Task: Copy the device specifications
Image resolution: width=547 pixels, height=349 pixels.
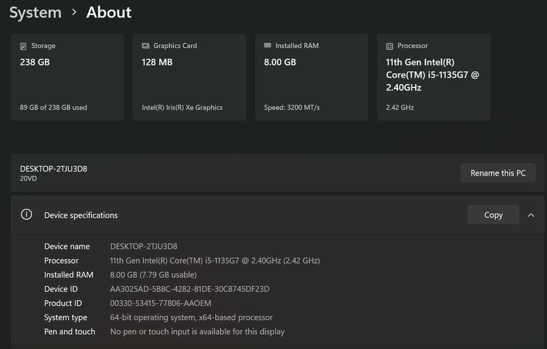Action: (493, 215)
